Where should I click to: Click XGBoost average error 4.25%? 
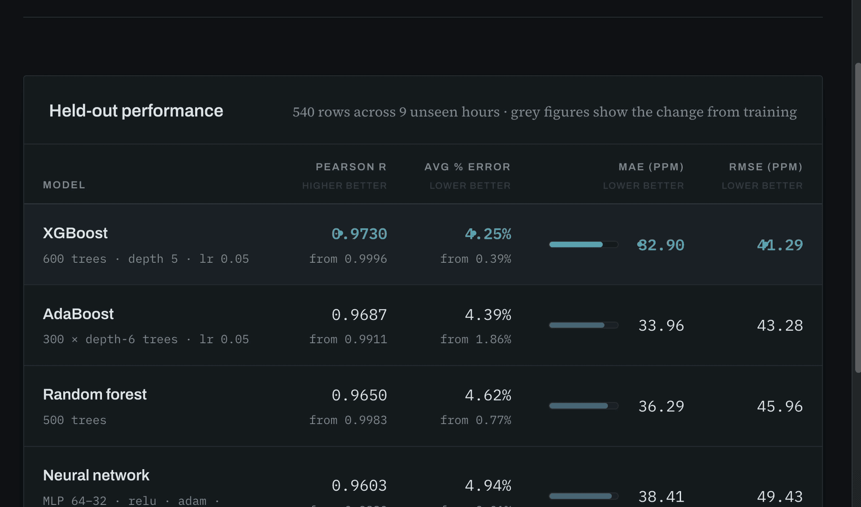click(x=488, y=234)
